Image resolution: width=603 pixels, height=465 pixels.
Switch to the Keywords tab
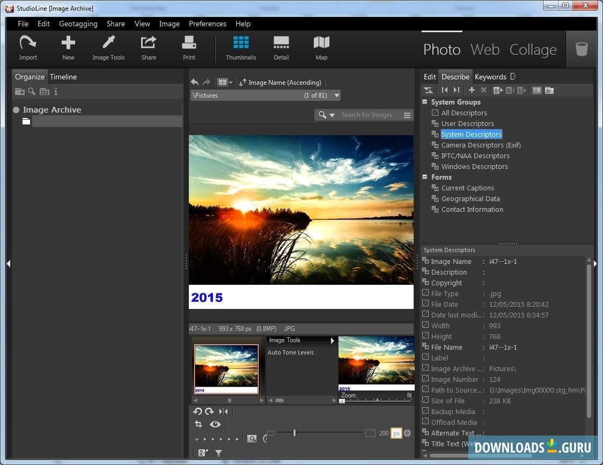[x=490, y=77]
